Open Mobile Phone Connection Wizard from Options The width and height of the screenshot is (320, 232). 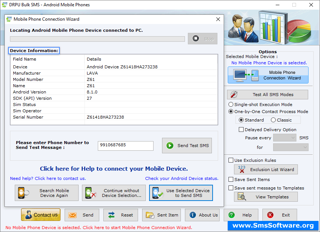point(268,75)
